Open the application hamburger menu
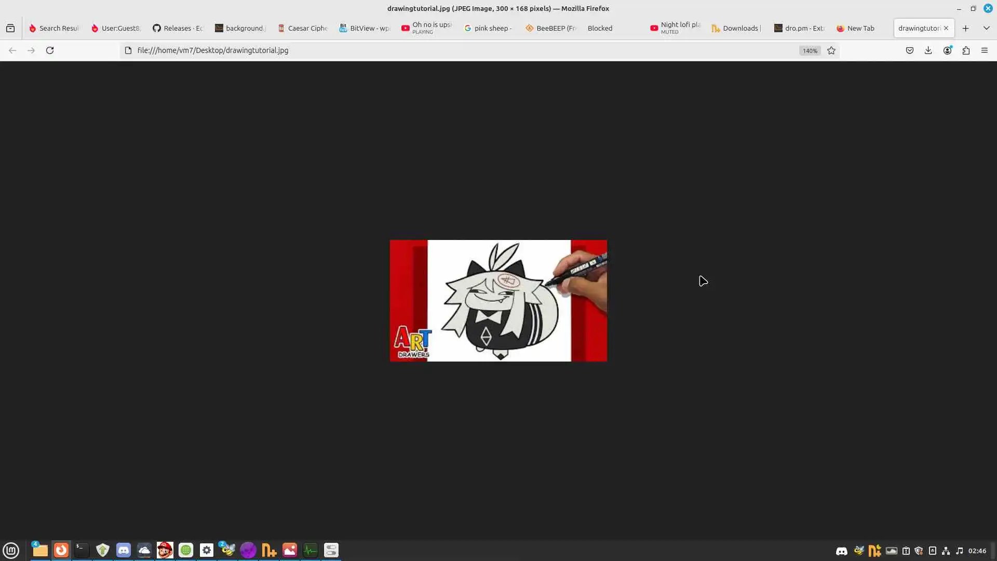Viewport: 997px width, 561px height. tap(985, 50)
